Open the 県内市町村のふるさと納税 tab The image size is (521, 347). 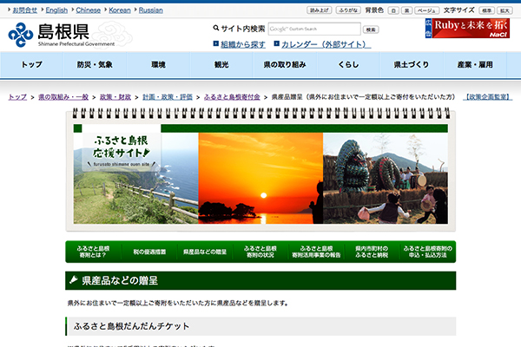372,252
